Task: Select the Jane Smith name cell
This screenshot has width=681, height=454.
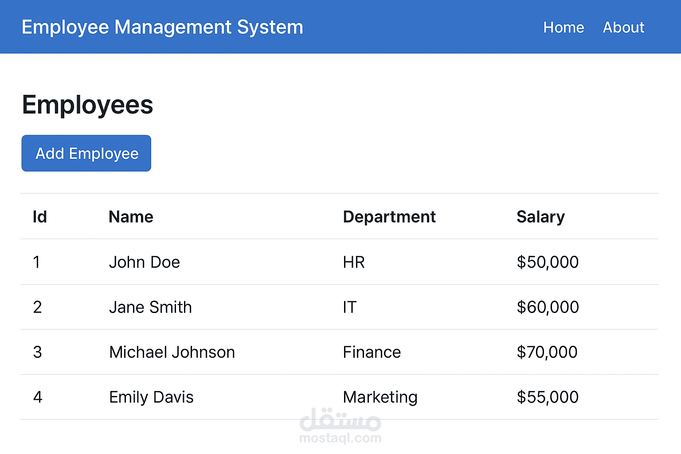Action: click(x=150, y=307)
